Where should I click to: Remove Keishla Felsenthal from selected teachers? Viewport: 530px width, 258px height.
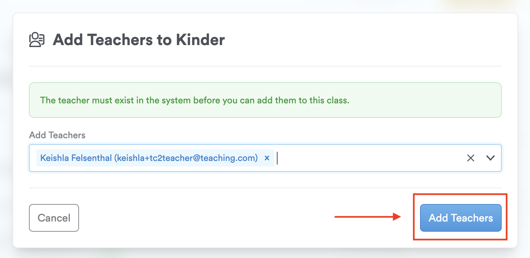(x=267, y=158)
